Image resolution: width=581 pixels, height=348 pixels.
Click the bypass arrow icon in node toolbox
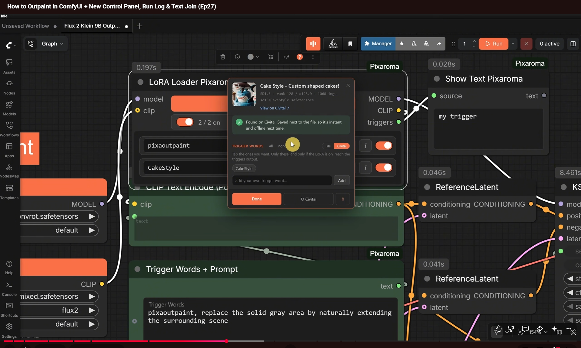click(x=286, y=57)
